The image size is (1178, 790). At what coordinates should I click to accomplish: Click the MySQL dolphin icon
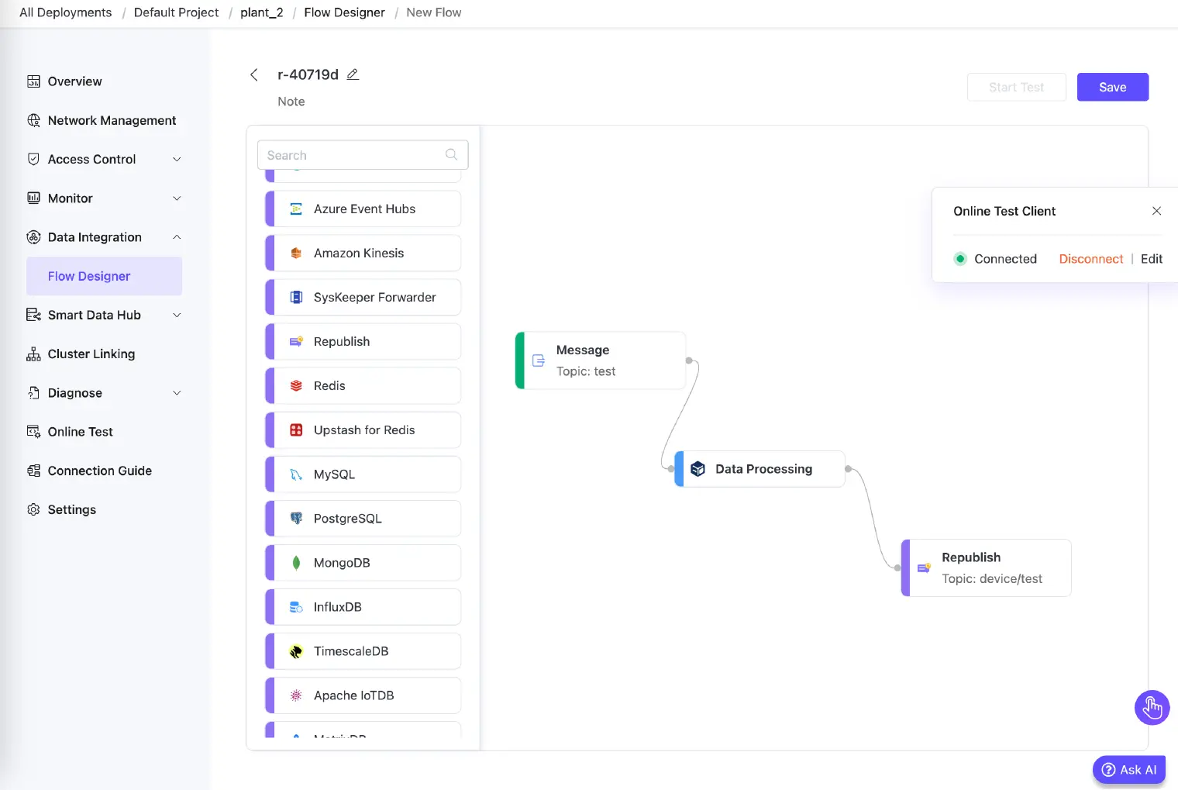coord(296,474)
